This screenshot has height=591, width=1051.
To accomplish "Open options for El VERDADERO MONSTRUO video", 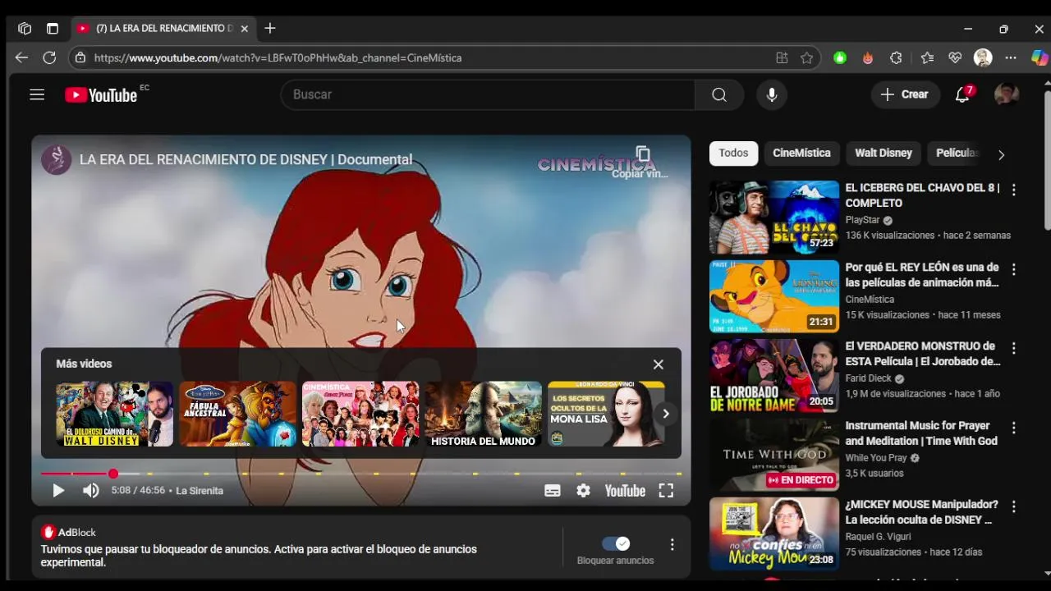I will point(1013,348).
